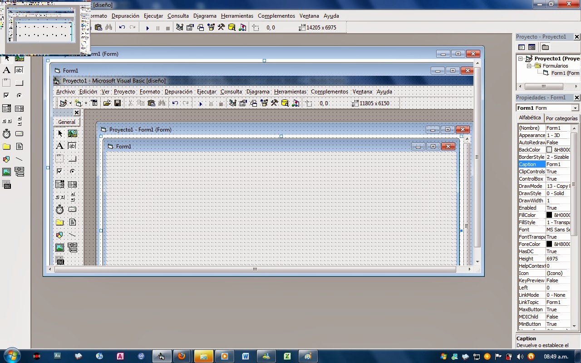
Task: Run the project with the Start arrow
Action: [148, 27]
